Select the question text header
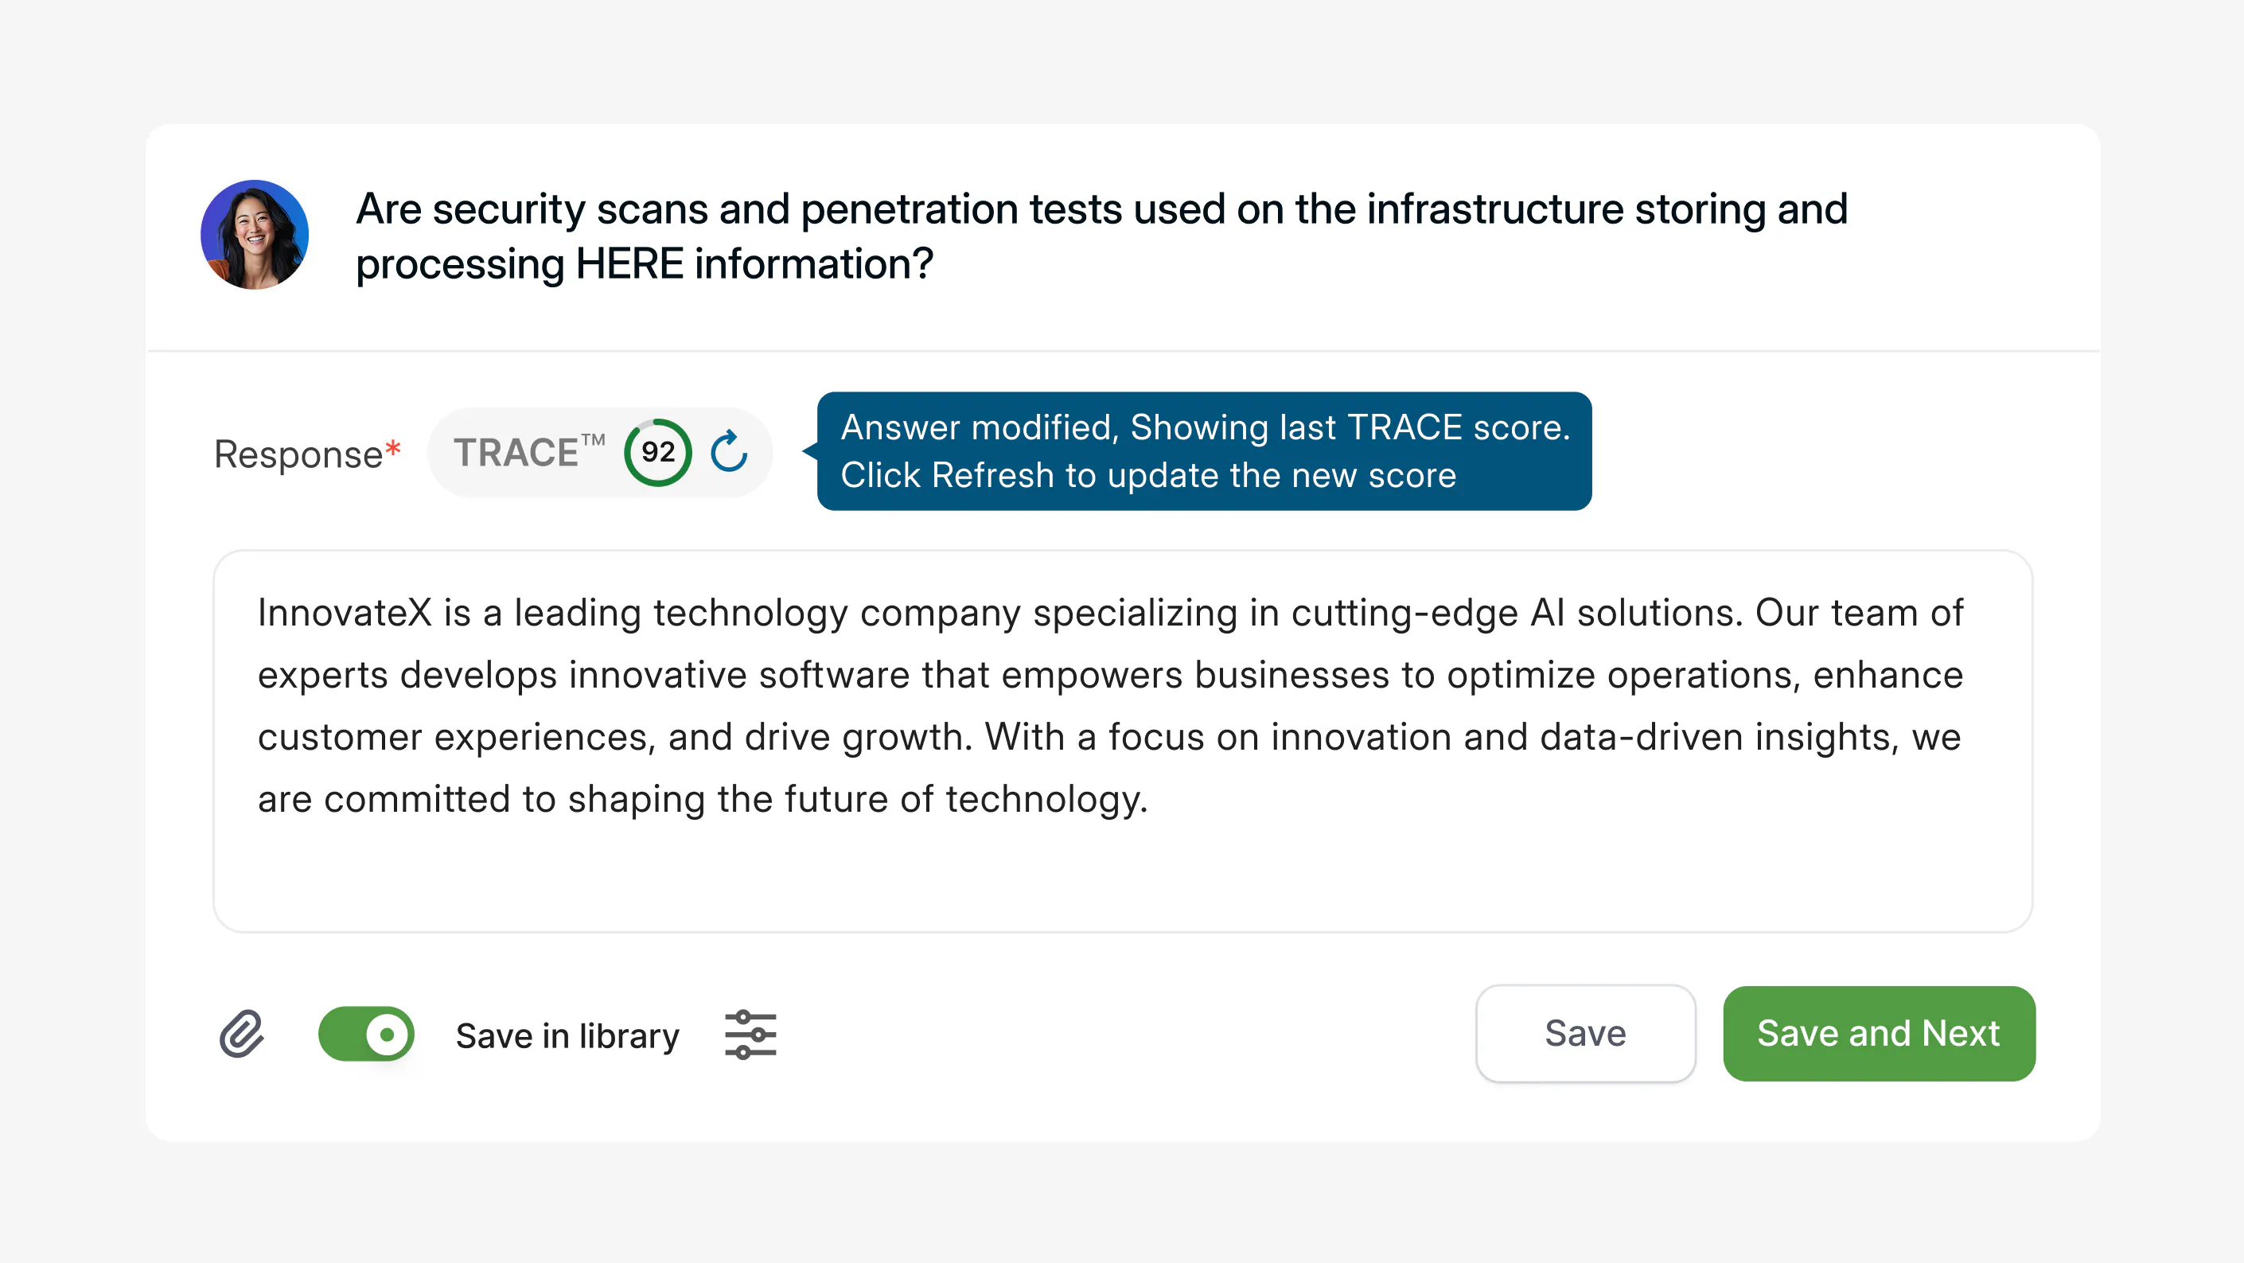This screenshot has width=2244, height=1263. (1102, 236)
